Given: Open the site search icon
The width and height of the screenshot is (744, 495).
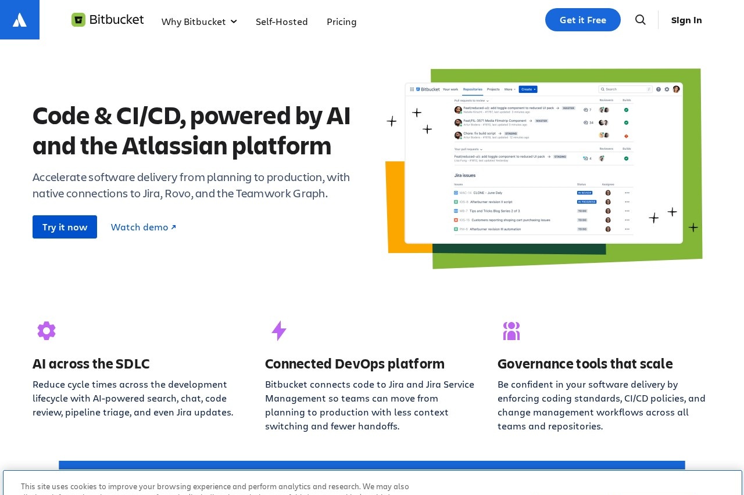Looking at the screenshot, I should (x=641, y=20).
